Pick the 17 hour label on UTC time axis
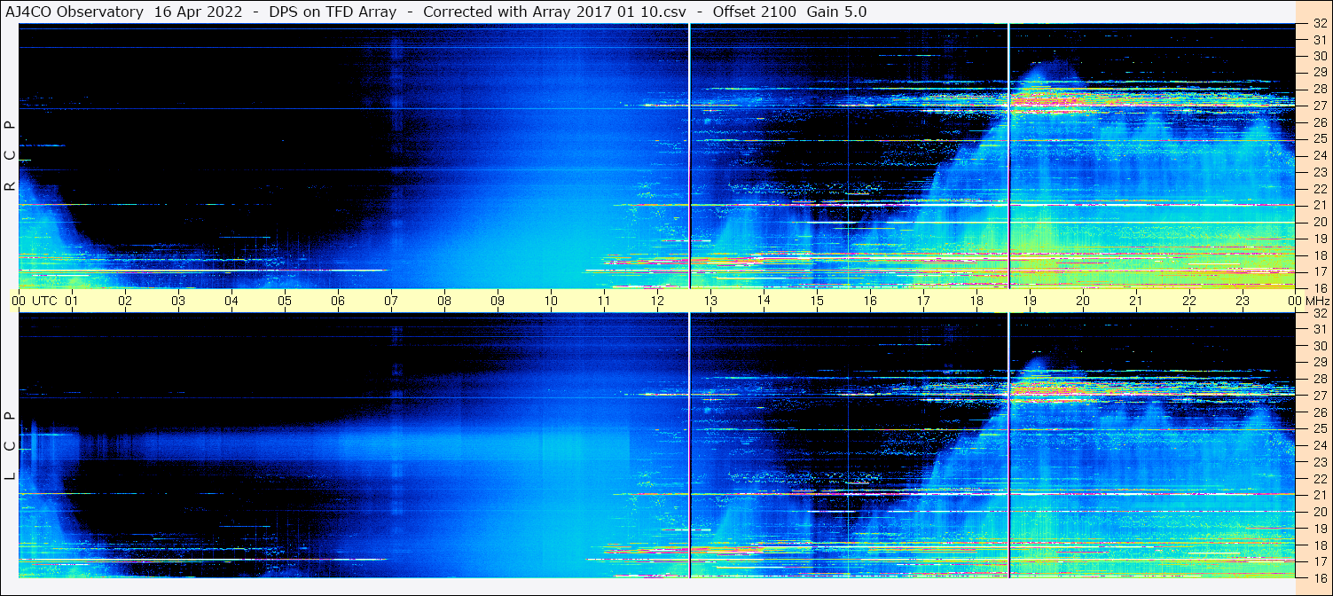Screen dimensions: 1333x596 coord(923,301)
